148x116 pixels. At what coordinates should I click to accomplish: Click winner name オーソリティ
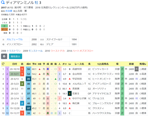point(99,89)
